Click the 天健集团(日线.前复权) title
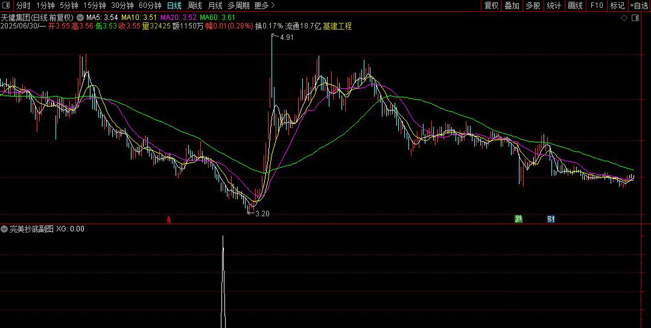The height and width of the screenshot is (328, 651). [x=37, y=18]
